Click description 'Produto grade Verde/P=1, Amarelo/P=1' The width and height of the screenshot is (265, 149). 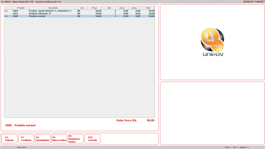(x=50, y=11)
